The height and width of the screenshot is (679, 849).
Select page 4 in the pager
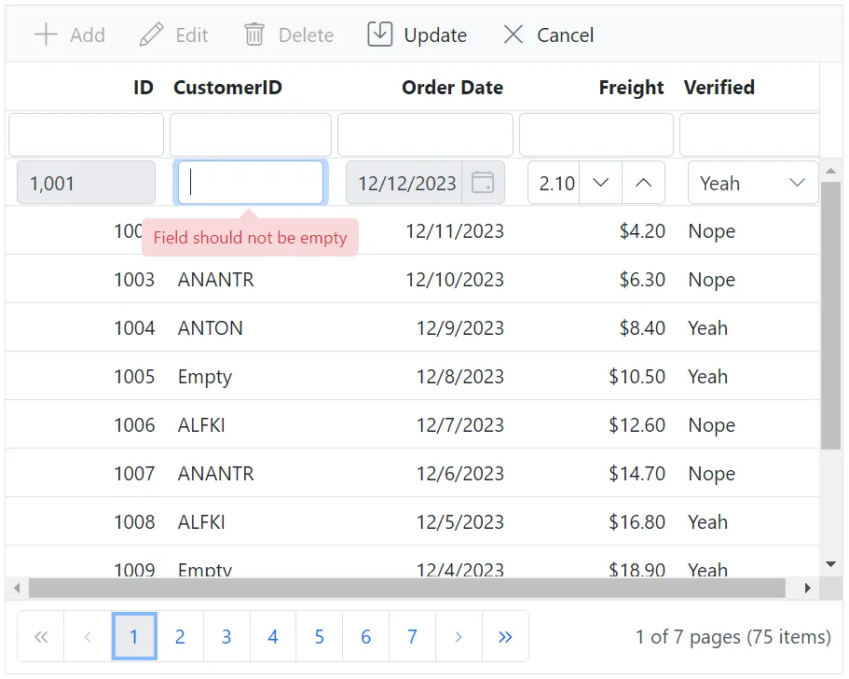point(272,636)
